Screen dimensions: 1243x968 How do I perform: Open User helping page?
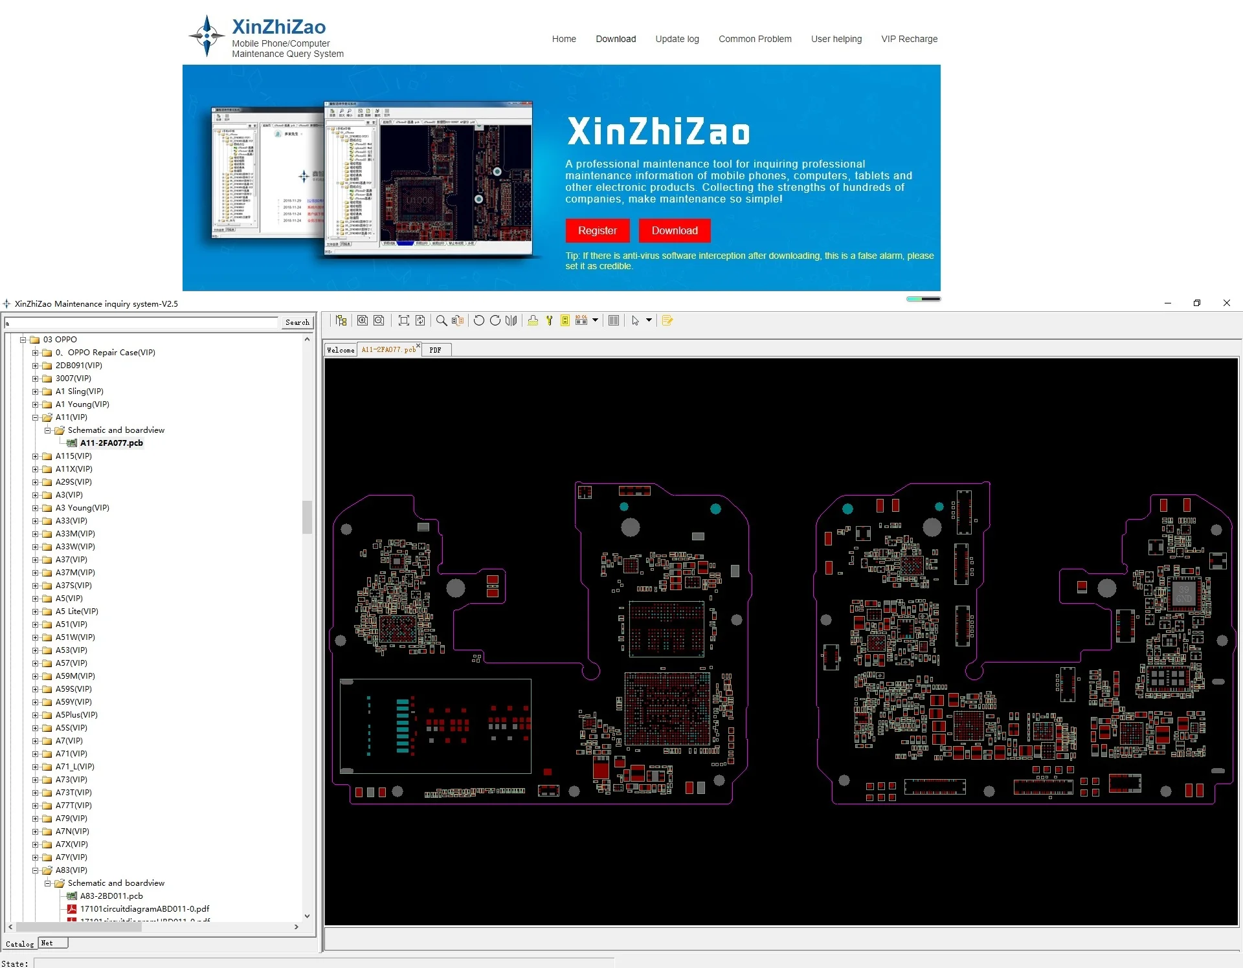[x=836, y=39]
